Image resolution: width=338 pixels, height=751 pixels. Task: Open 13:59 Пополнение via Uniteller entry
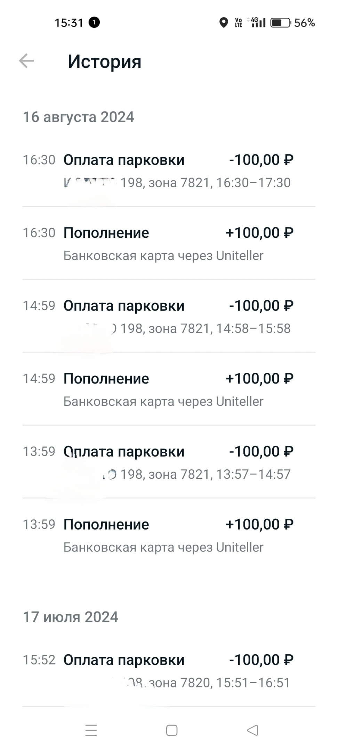coord(169,535)
